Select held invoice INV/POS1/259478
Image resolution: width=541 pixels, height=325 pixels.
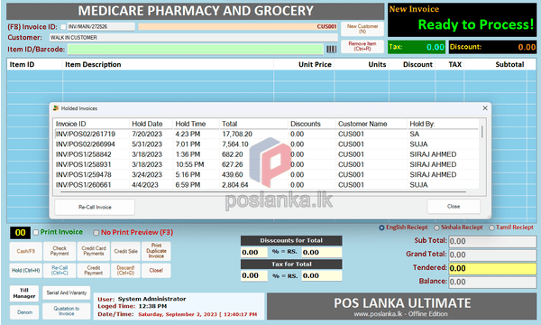pos(267,175)
